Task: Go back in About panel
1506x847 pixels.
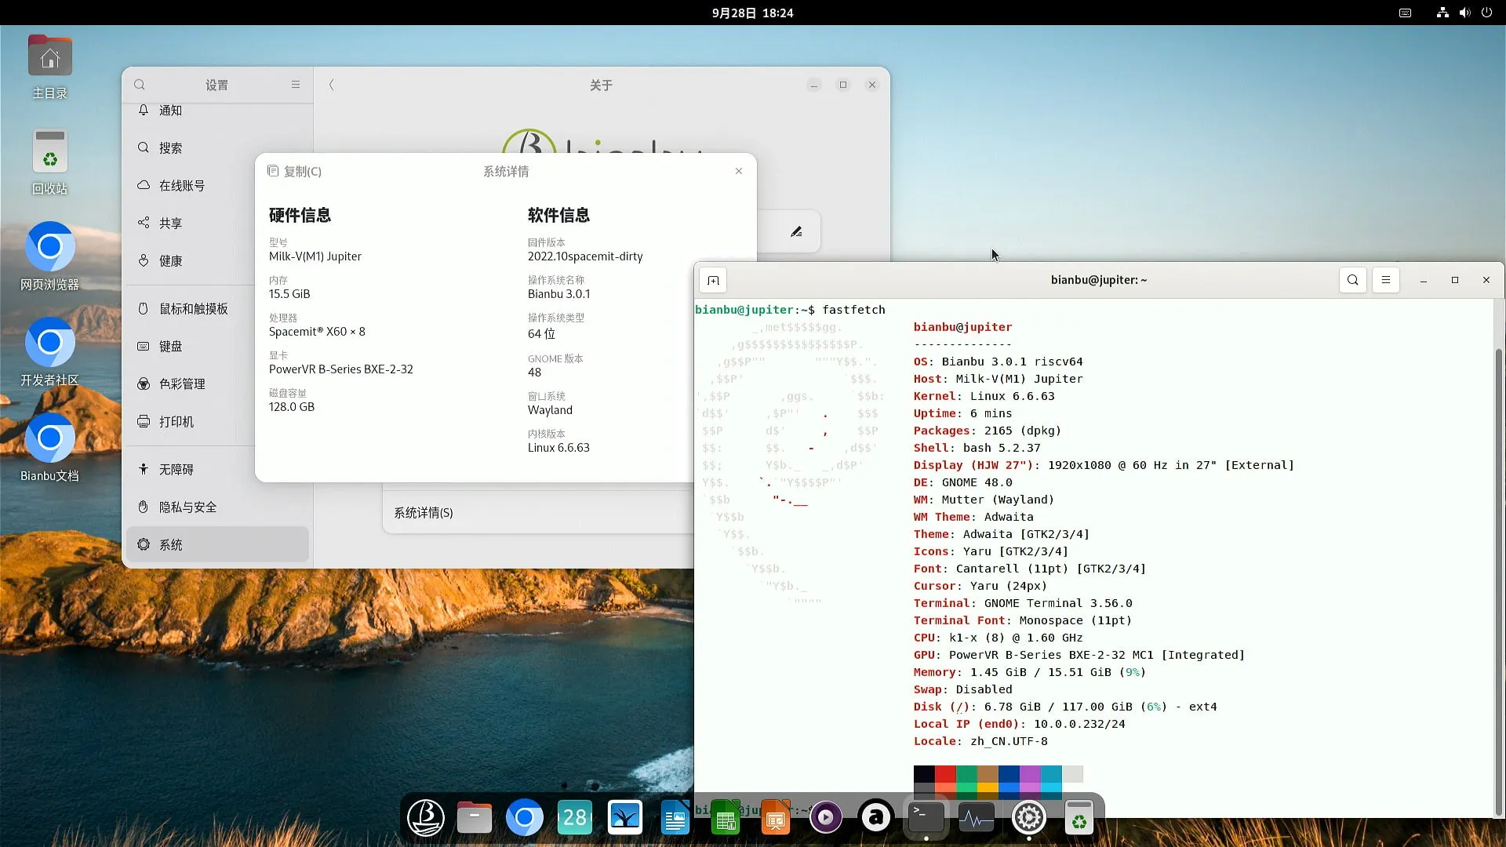Action: pyautogui.click(x=332, y=85)
